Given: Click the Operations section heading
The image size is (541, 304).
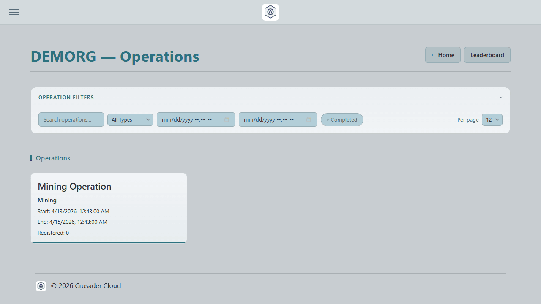Looking at the screenshot, I should pyautogui.click(x=52, y=158).
